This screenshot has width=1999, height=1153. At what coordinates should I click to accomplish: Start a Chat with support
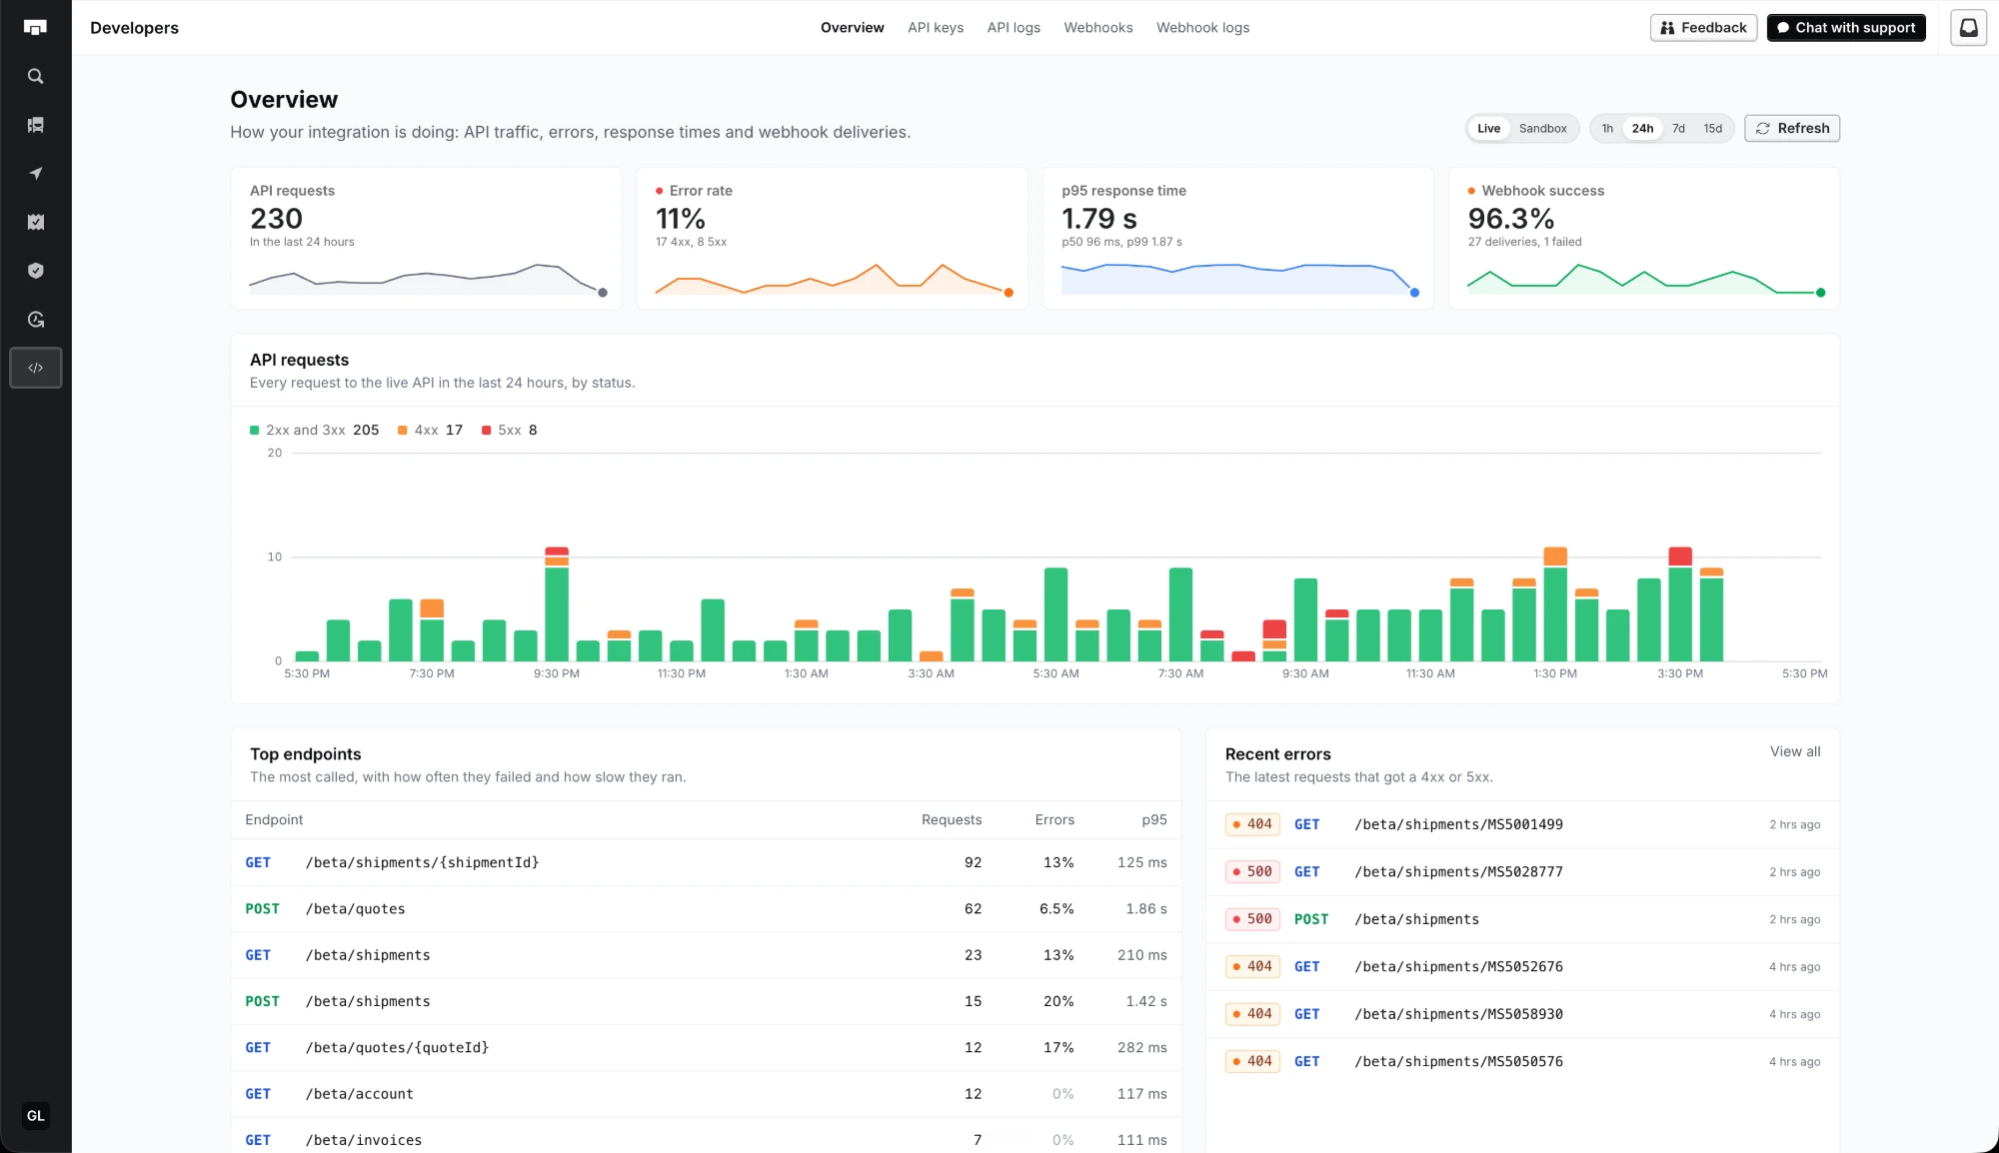click(x=1846, y=28)
